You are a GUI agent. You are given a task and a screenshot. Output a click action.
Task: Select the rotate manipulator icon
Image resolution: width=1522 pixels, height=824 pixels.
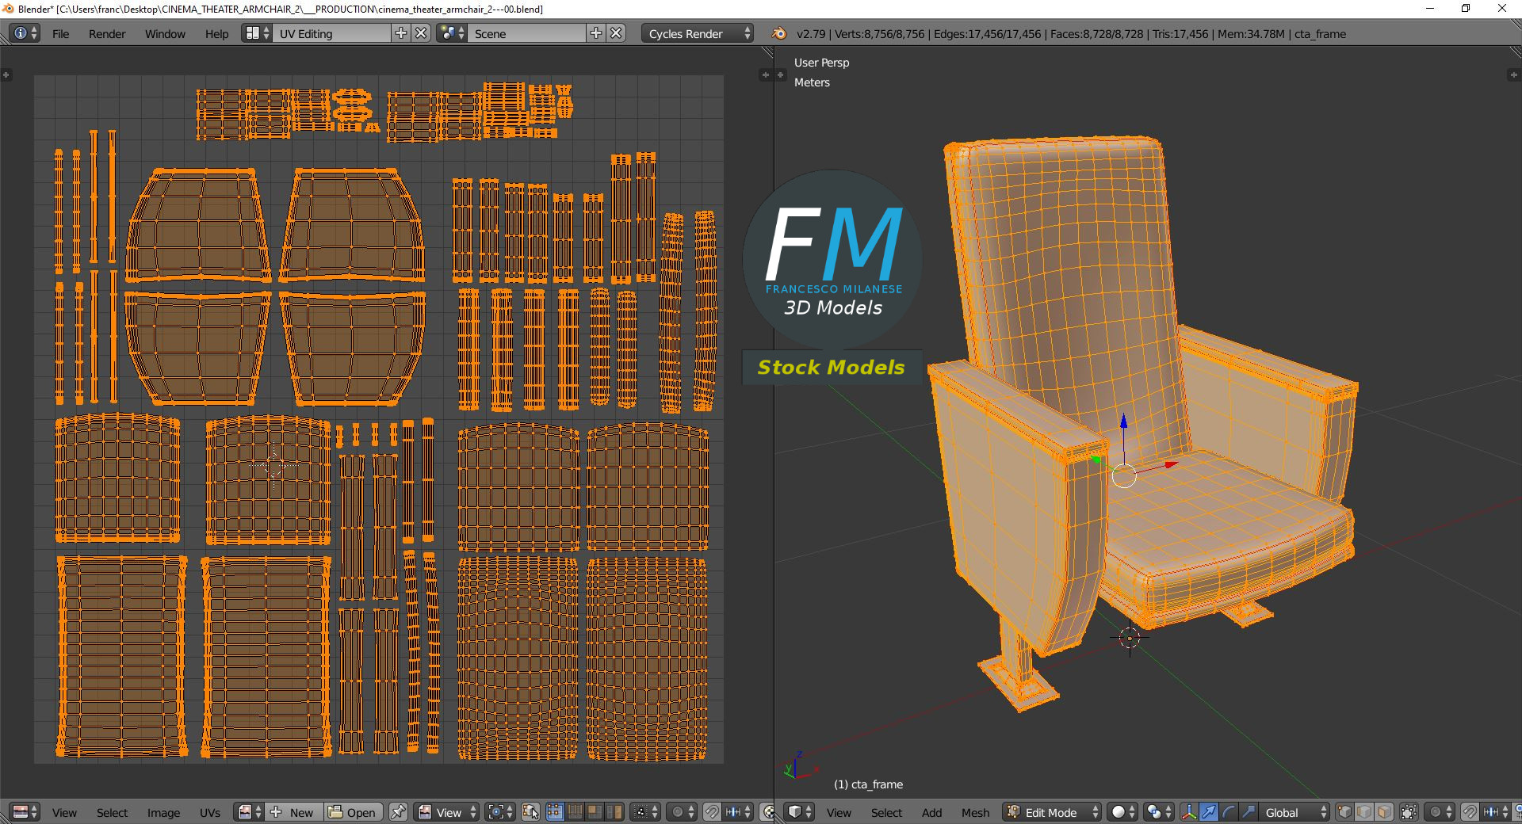(1228, 812)
